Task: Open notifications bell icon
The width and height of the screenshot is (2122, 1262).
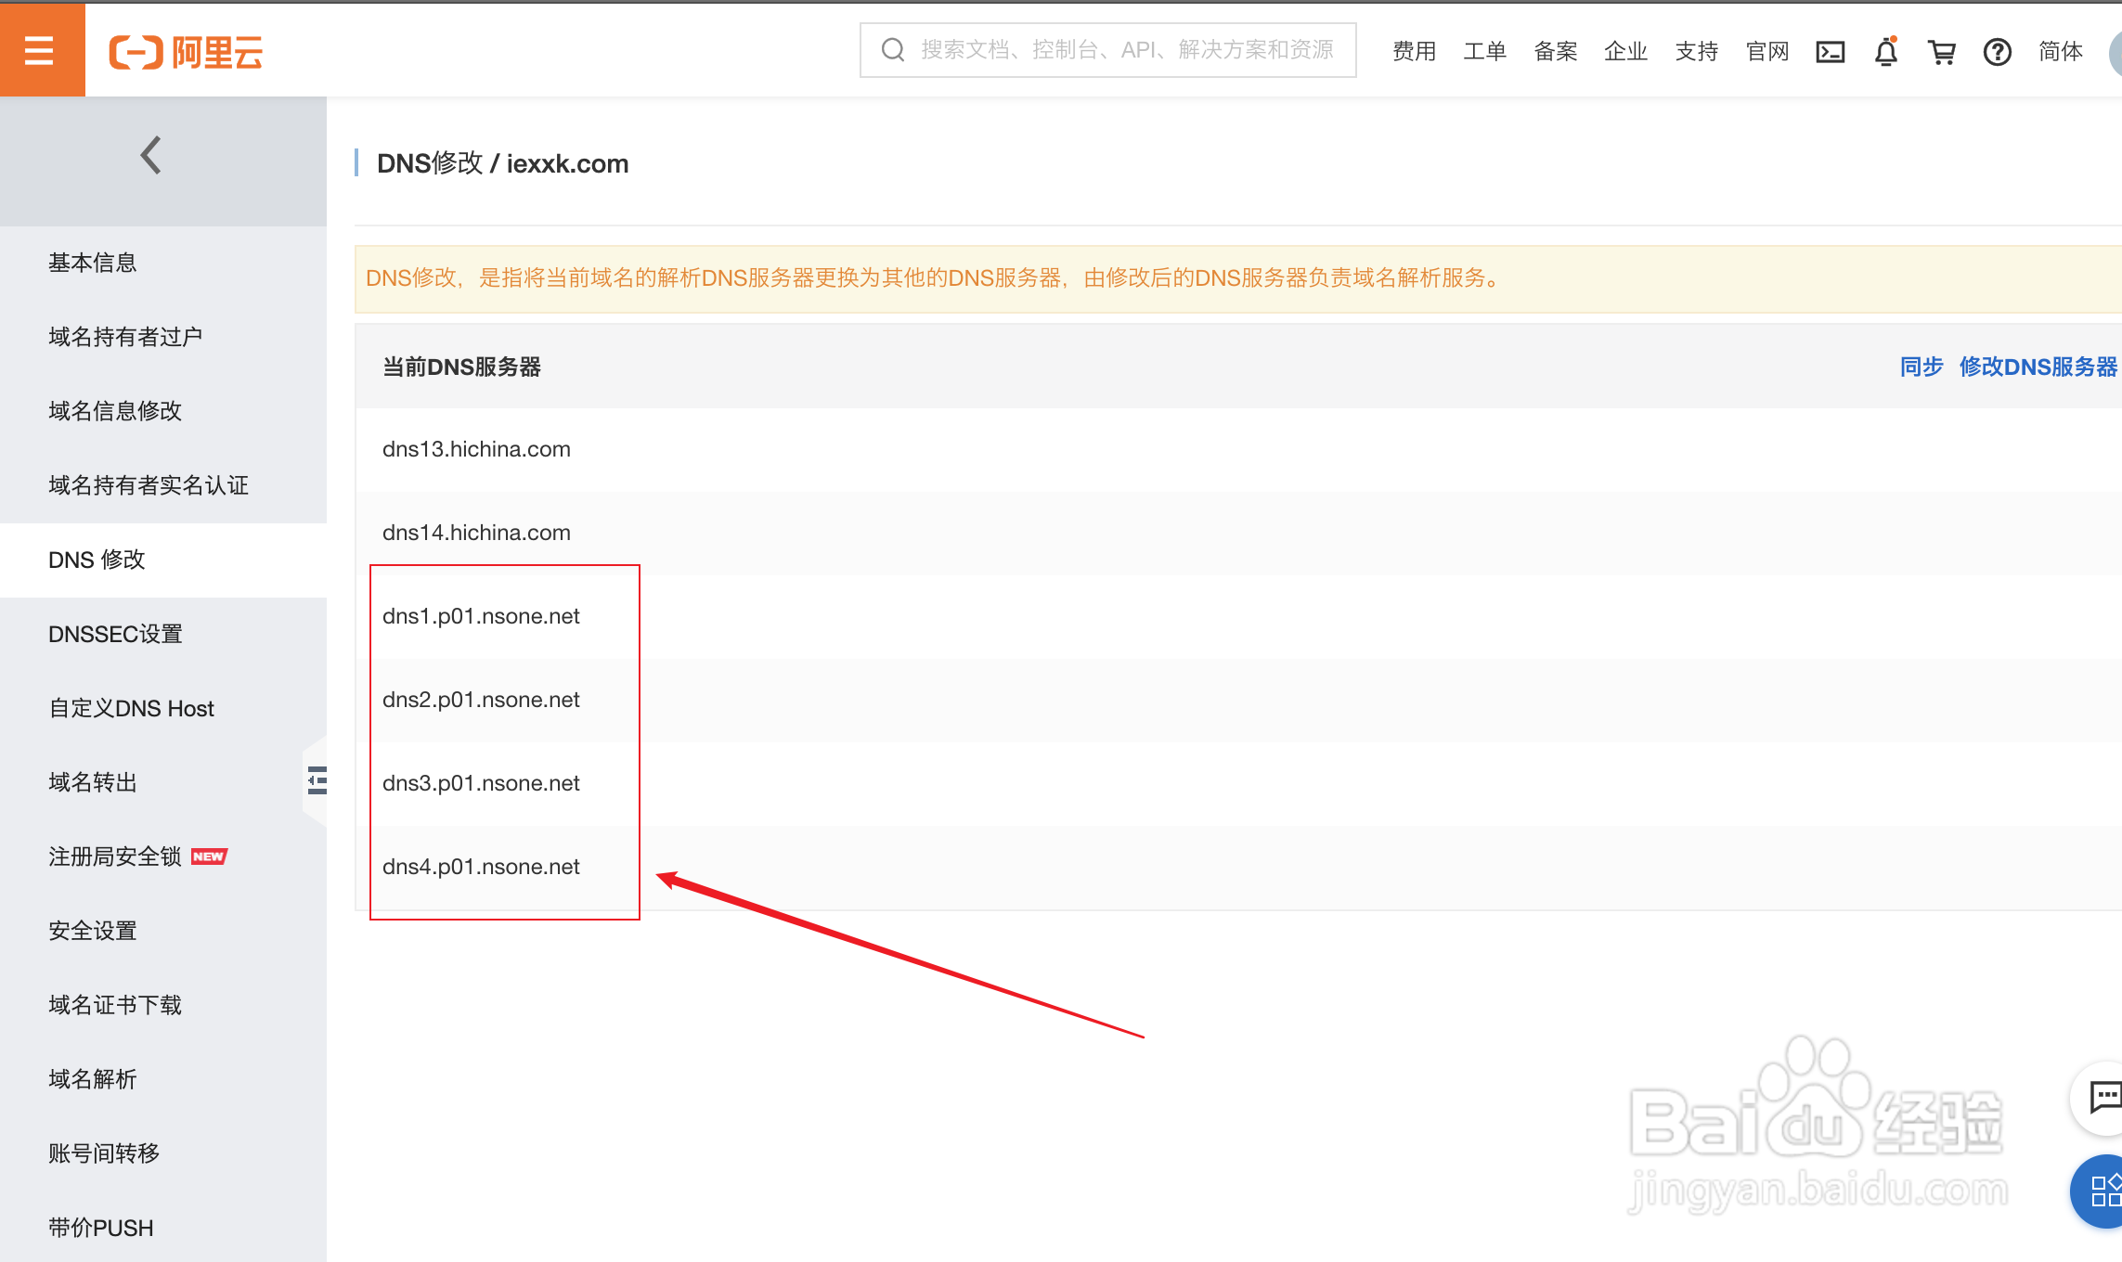Action: point(1885,52)
